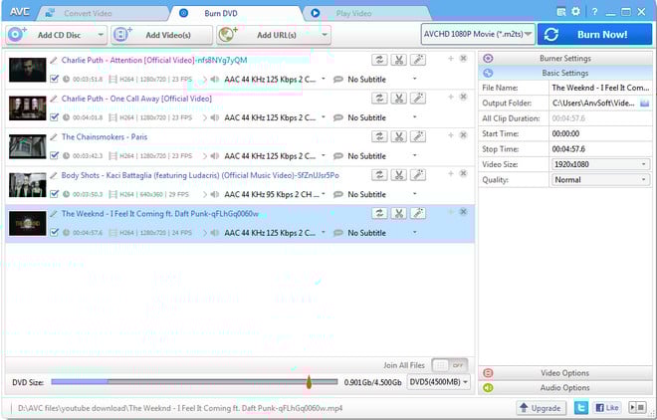Click the pencil rename icon for Charlie Puth - Attention
The height and width of the screenshot is (420, 657).
coord(54,61)
